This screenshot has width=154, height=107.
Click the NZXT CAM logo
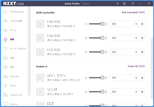click(13, 4)
